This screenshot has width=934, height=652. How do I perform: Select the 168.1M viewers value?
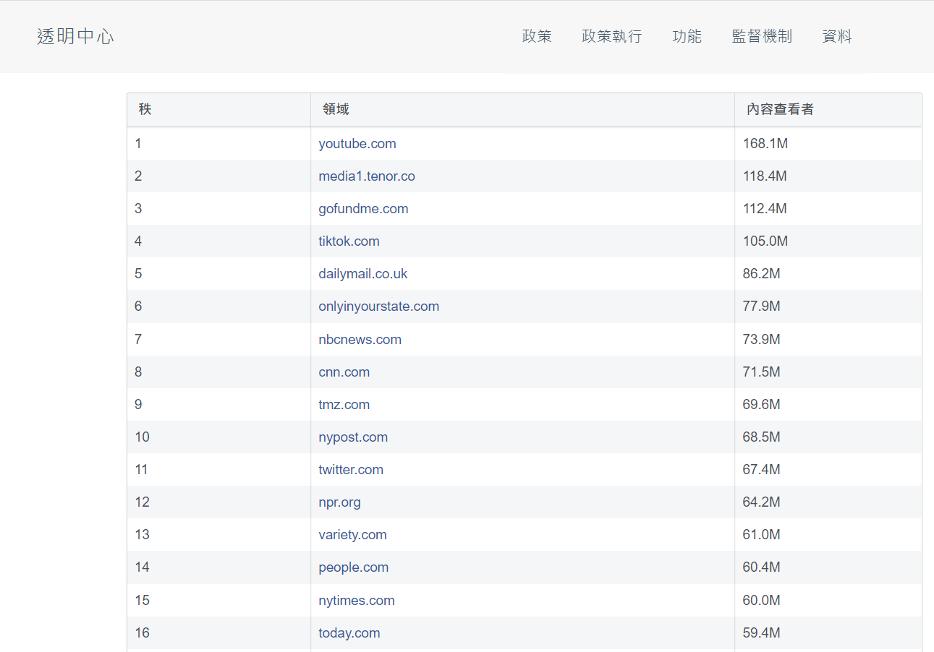coord(765,144)
